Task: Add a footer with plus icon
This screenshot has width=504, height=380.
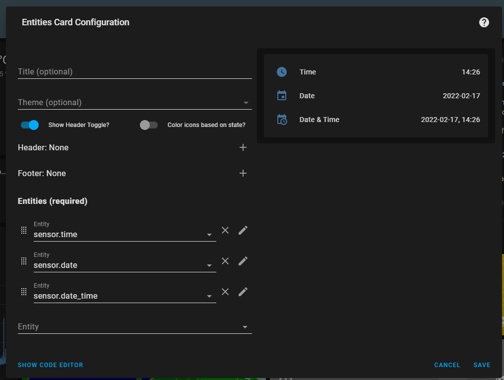Action: (x=243, y=173)
